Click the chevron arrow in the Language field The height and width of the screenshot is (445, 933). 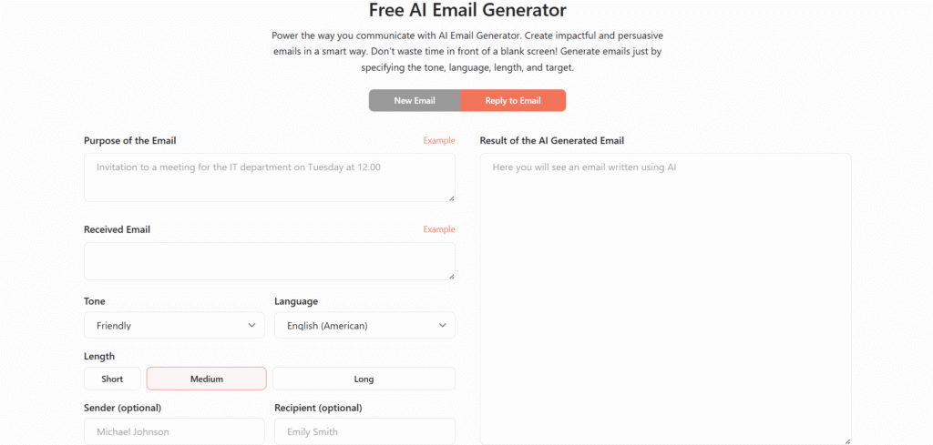coord(443,325)
